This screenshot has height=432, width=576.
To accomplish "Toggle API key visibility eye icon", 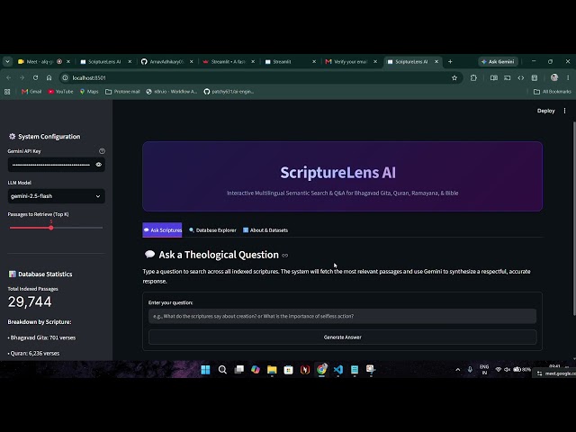I will 98,165.
